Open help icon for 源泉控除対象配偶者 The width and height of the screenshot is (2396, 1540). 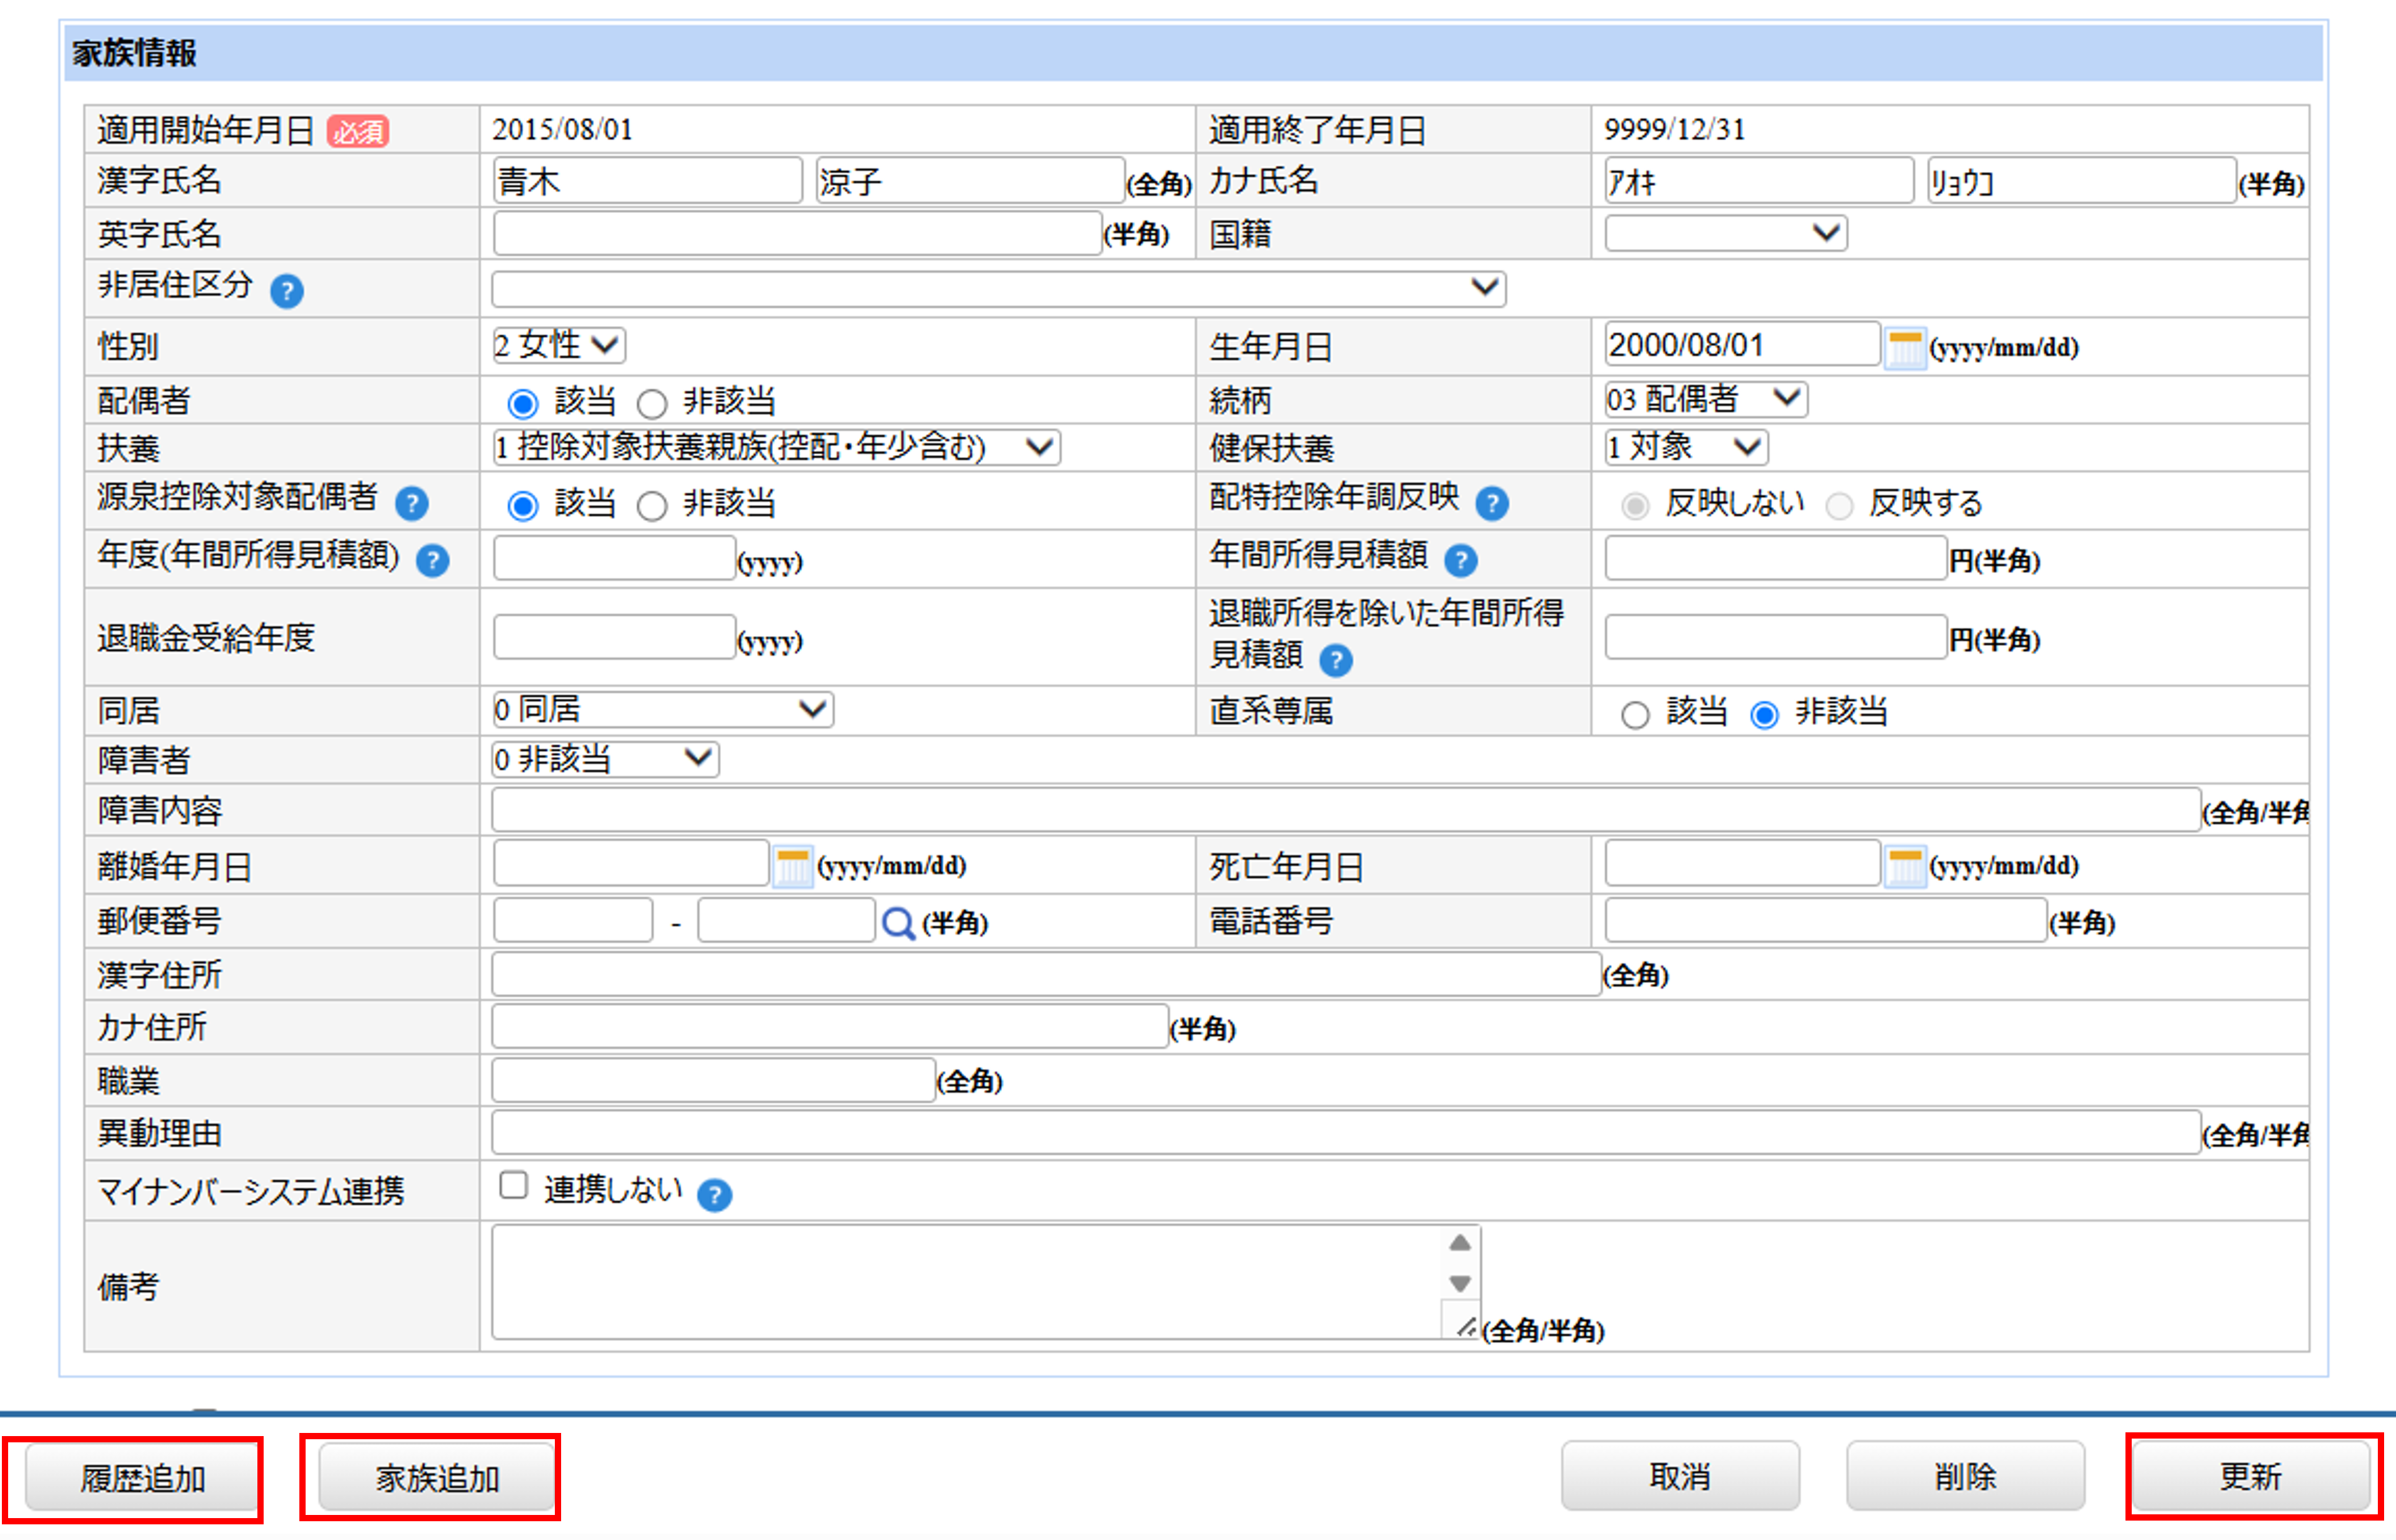pos(411,503)
